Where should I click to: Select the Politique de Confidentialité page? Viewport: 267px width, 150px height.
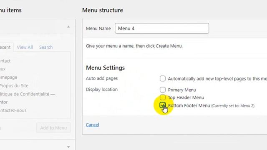click(28, 94)
